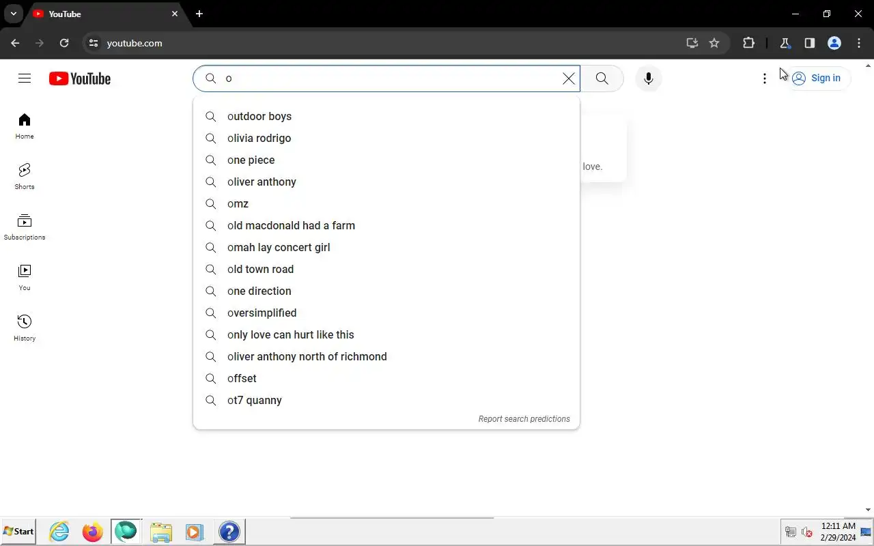
Task: Choose "oliver anthony north of richmond"
Action: coord(386,356)
